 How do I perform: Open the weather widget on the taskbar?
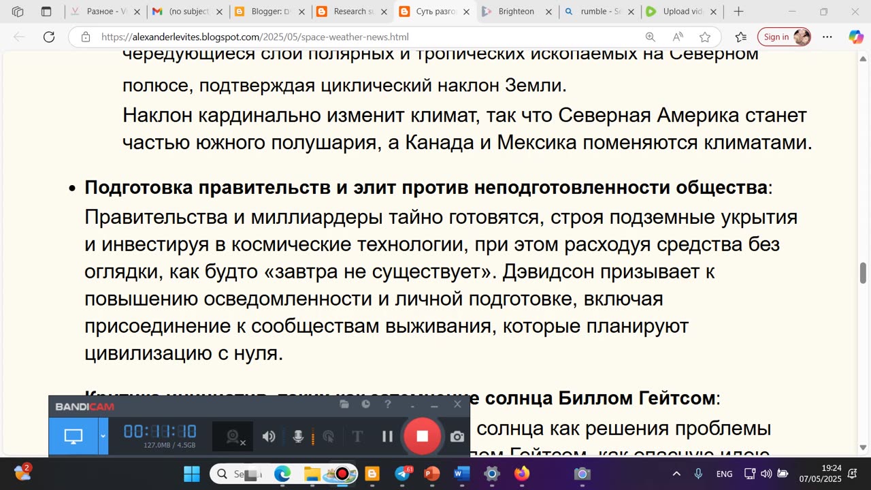point(22,472)
